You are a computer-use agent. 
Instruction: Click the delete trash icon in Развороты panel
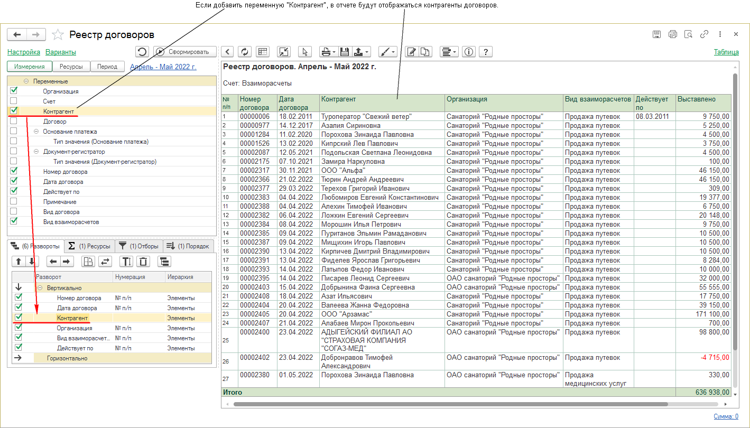coord(144,261)
